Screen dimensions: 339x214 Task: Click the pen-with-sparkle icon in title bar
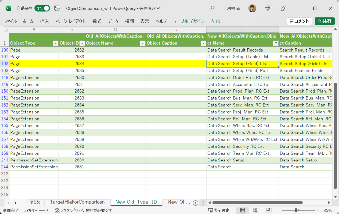(283, 8)
